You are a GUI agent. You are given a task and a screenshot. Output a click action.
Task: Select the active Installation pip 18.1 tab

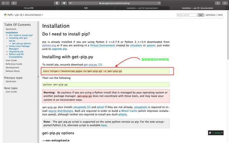(198, 8)
